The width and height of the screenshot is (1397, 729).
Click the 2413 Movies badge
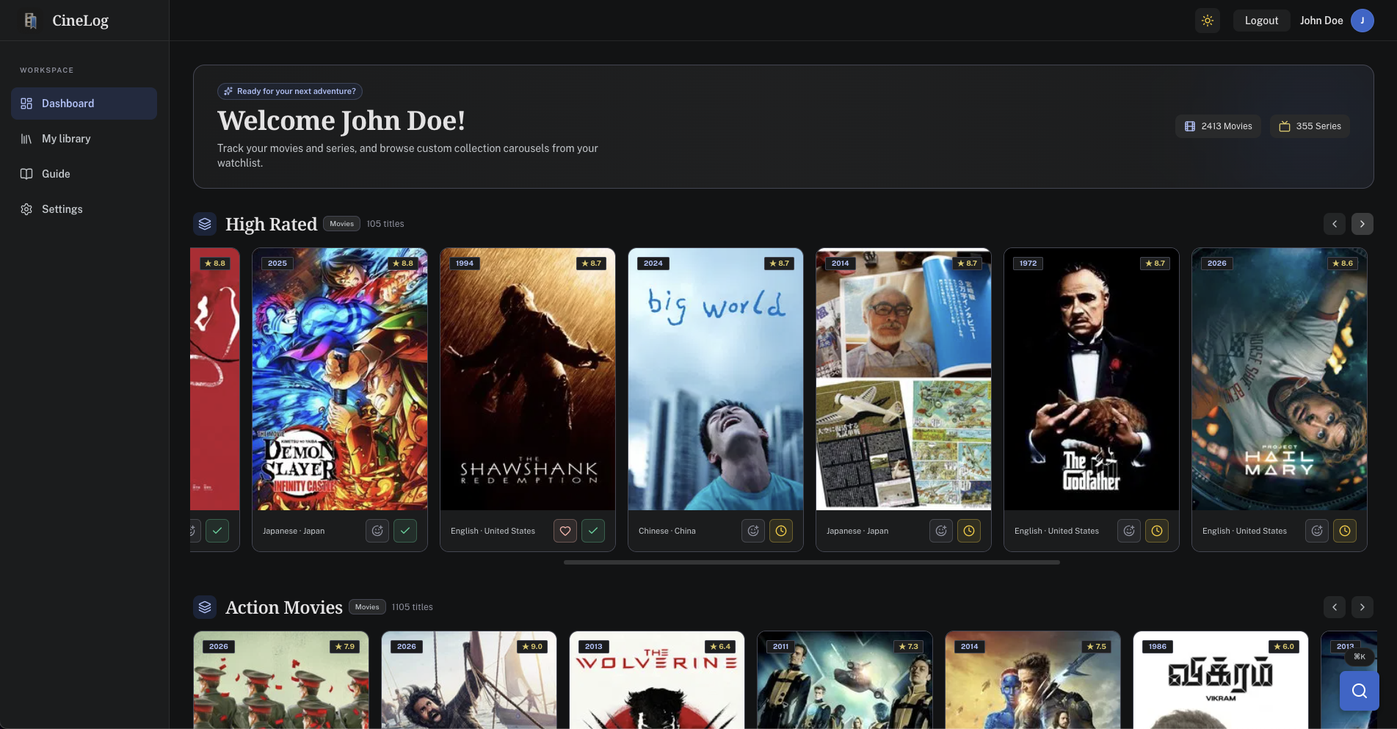click(1219, 126)
